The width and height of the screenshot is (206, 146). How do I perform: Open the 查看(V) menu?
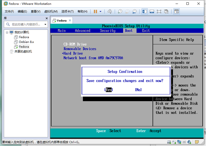pos(36,12)
